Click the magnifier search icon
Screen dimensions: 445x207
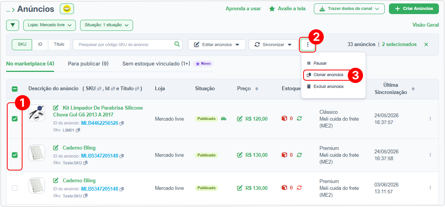pyautogui.click(x=177, y=45)
